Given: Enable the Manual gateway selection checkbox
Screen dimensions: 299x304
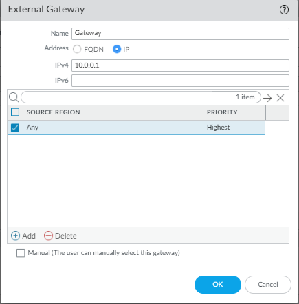Looking at the screenshot, I should (x=21, y=253).
